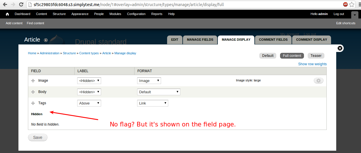Click the Adblock Plus icon
This screenshot has width=361, height=153.
[x=345, y=5]
